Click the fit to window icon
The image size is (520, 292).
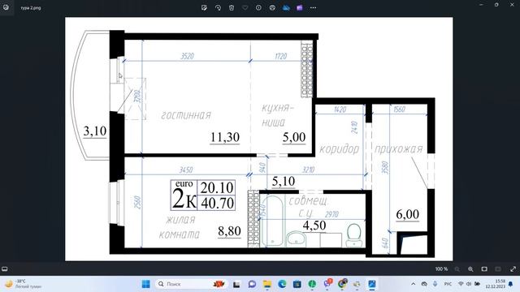[x=484, y=268]
